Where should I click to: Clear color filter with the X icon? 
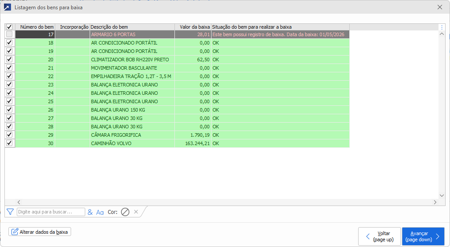point(136,212)
